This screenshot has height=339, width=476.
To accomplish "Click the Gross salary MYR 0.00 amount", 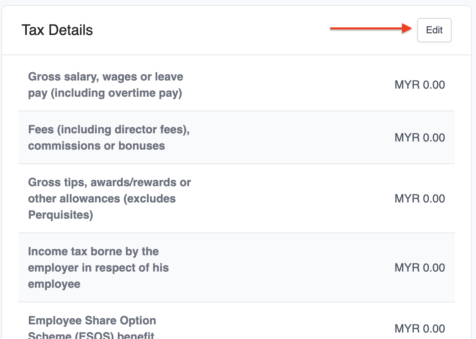I will (x=420, y=85).
